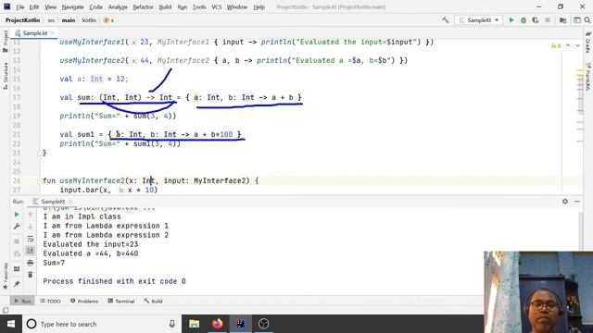This screenshot has height=333, width=593.
Task: Click the Up the Stack Trace arrow
Action: [31, 215]
